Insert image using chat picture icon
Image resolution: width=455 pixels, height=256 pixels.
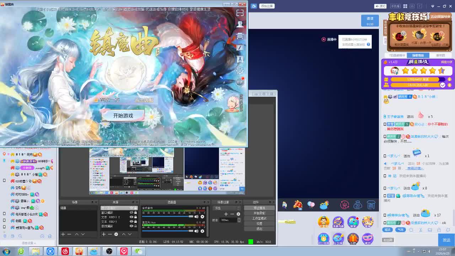point(430,230)
